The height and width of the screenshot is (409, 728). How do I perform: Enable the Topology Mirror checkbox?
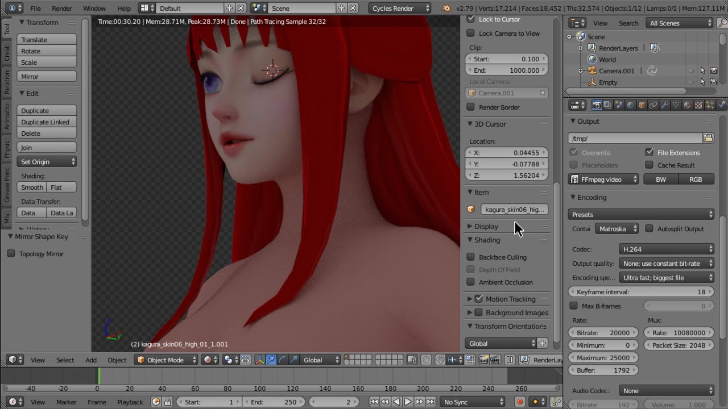pos(11,253)
